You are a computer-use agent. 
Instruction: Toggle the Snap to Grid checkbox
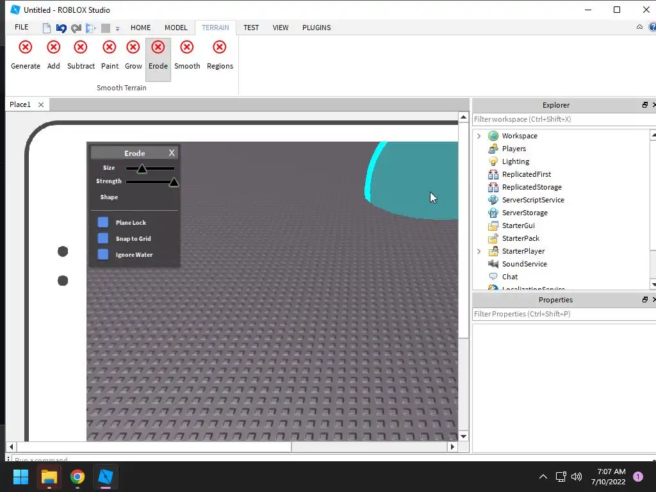[x=103, y=238]
